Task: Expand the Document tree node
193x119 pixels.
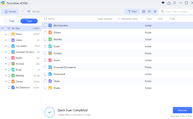Action: point(6,46)
